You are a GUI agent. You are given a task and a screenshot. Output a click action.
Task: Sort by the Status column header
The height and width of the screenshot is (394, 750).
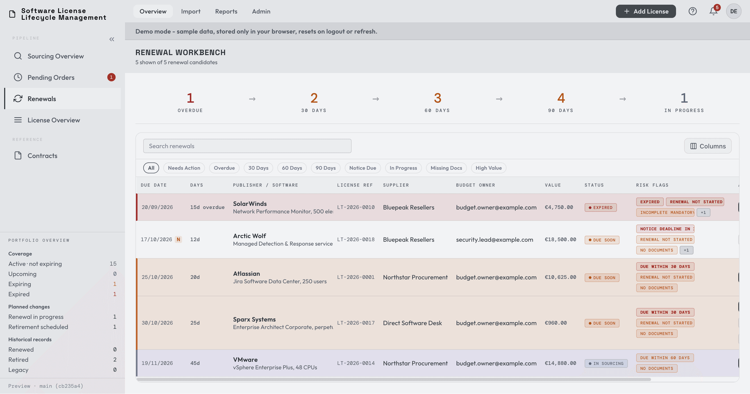point(594,185)
